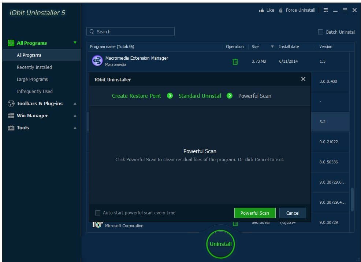Click the round Uninstall button
361x262 pixels.
(220, 244)
